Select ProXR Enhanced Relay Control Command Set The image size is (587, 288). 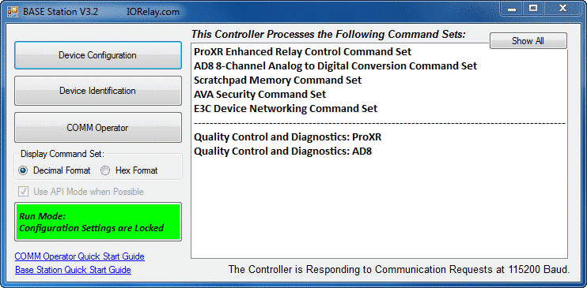click(302, 51)
